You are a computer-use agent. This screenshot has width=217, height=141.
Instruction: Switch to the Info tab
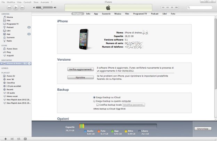click(88, 14)
